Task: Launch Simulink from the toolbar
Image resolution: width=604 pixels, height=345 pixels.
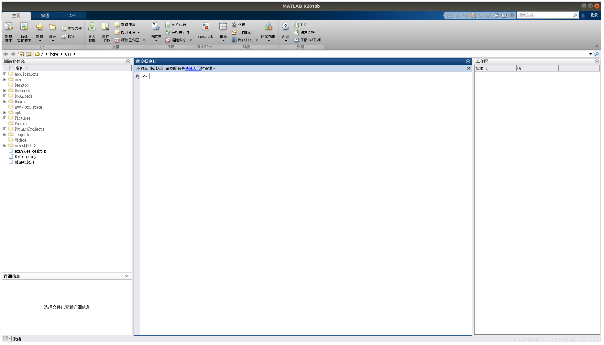Action: pos(205,31)
